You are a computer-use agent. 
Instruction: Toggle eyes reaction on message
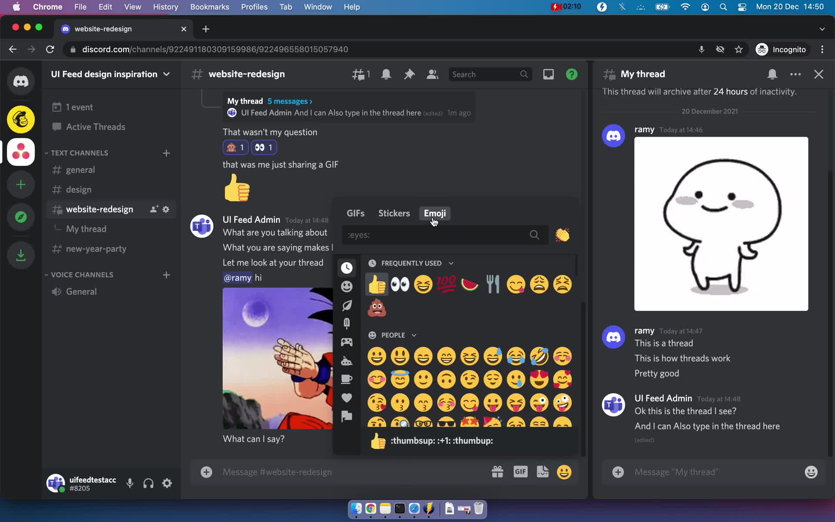point(264,147)
